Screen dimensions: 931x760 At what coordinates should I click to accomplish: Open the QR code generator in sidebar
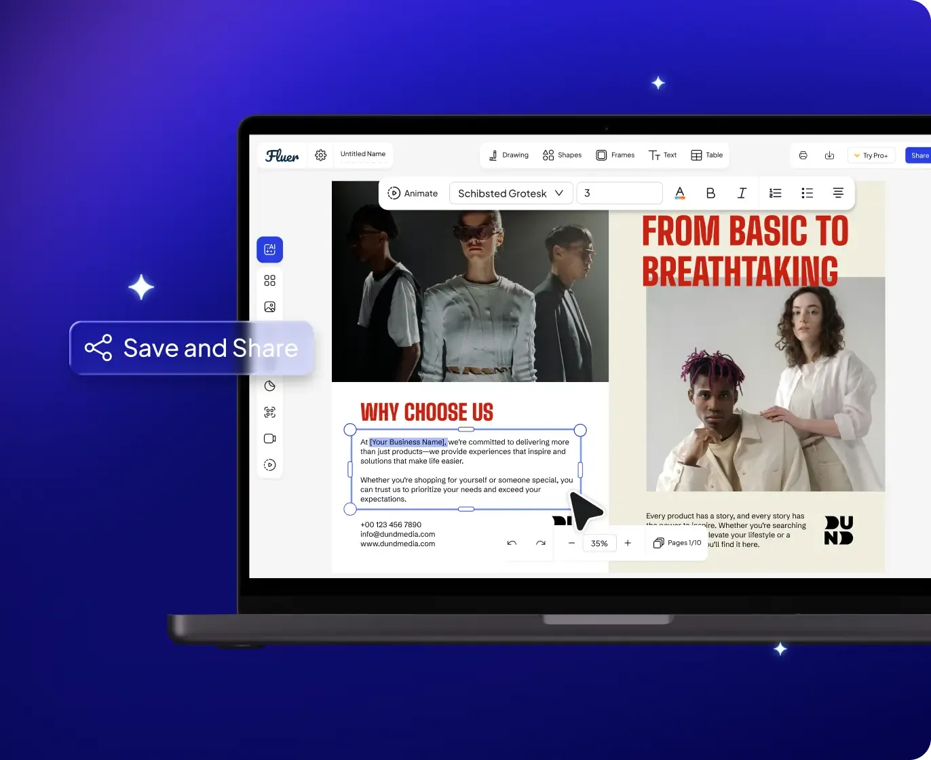[269, 412]
